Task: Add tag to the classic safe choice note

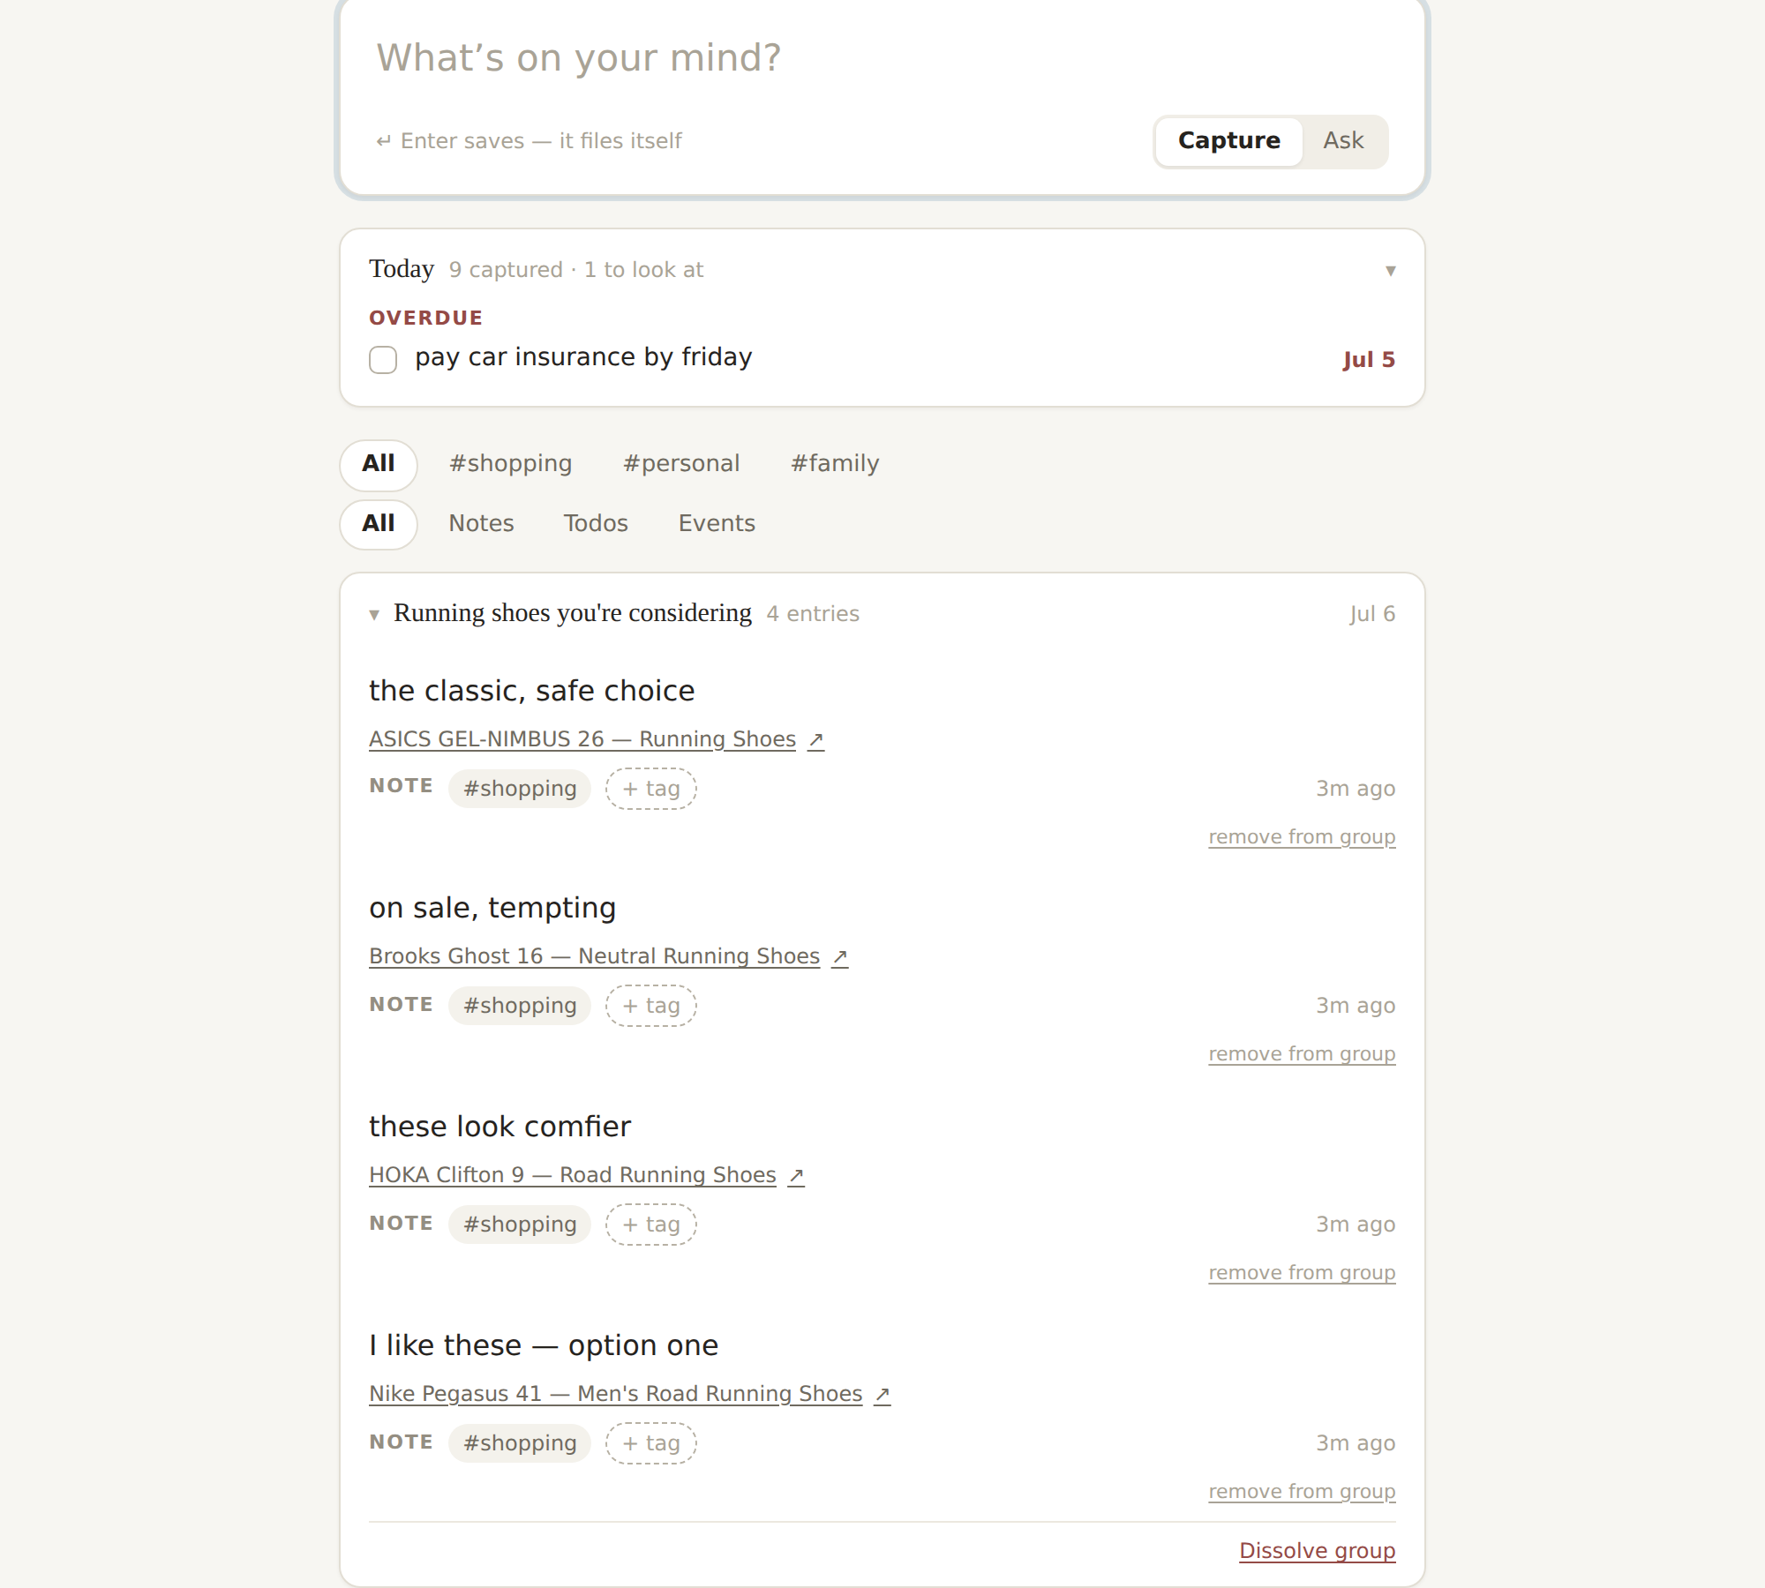Action: pyautogui.click(x=651, y=789)
